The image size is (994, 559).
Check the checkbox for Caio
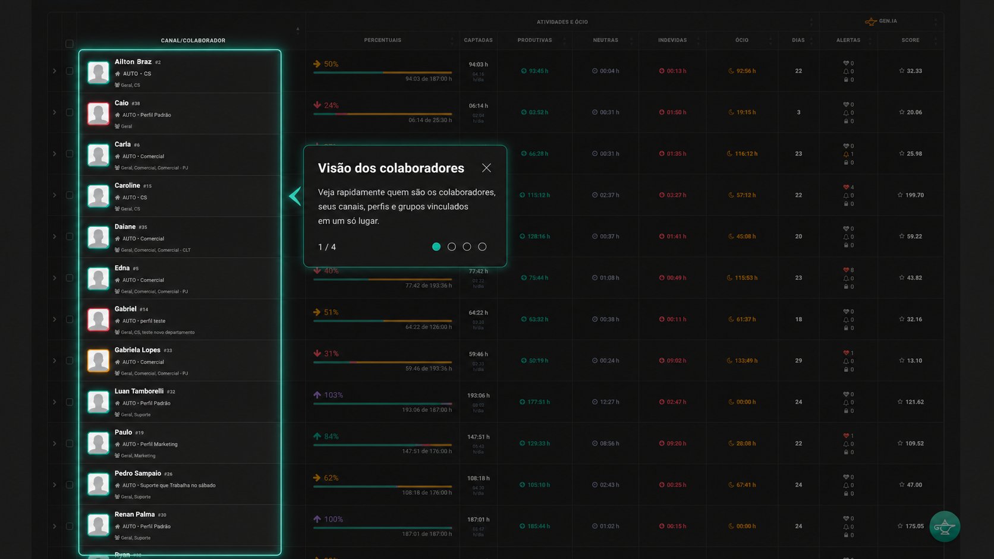[x=70, y=112]
